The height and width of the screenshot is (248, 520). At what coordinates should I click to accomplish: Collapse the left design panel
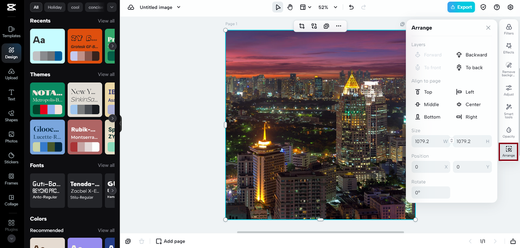[120, 123]
